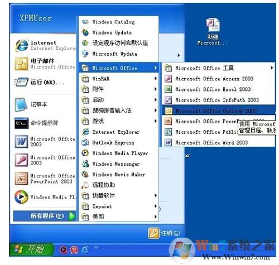This screenshot has width=279, height=265.
Task: Open the 游戏 games folder
Action: (x=119, y=121)
